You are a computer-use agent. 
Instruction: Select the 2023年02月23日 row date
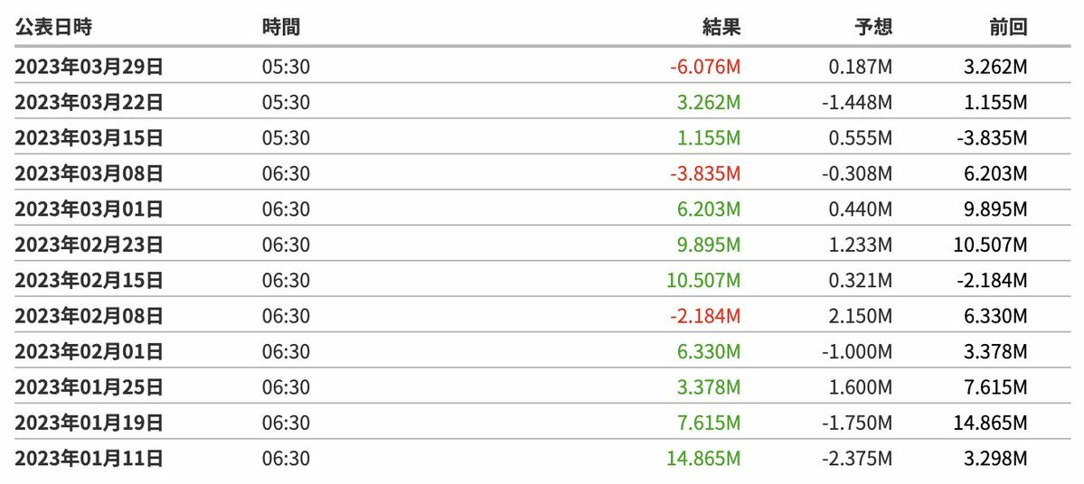[x=89, y=245]
